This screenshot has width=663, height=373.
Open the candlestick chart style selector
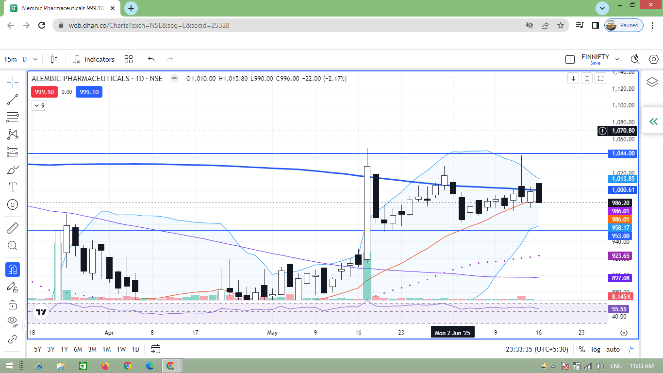point(54,59)
